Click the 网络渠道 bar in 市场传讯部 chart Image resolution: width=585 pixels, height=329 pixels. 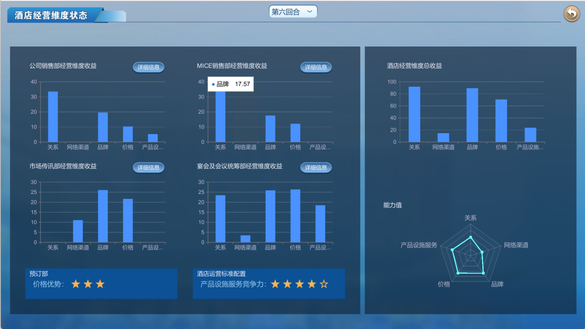pos(78,231)
